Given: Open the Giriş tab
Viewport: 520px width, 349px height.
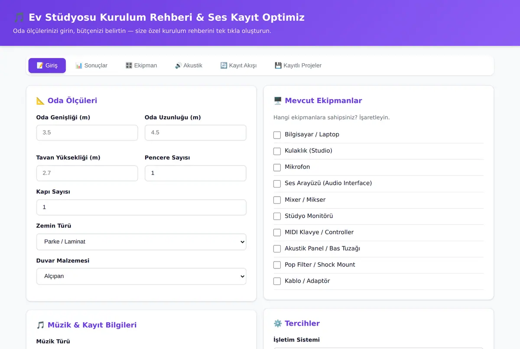Looking at the screenshot, I should click(x=47, y=65).
